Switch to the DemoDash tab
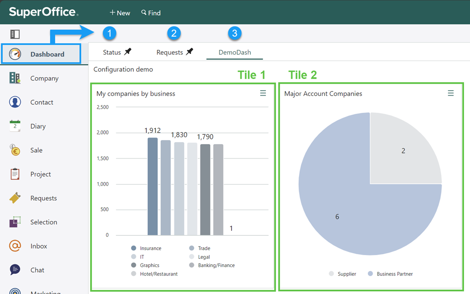Screen dimensions: 470x294 click(x=234, y=53)
